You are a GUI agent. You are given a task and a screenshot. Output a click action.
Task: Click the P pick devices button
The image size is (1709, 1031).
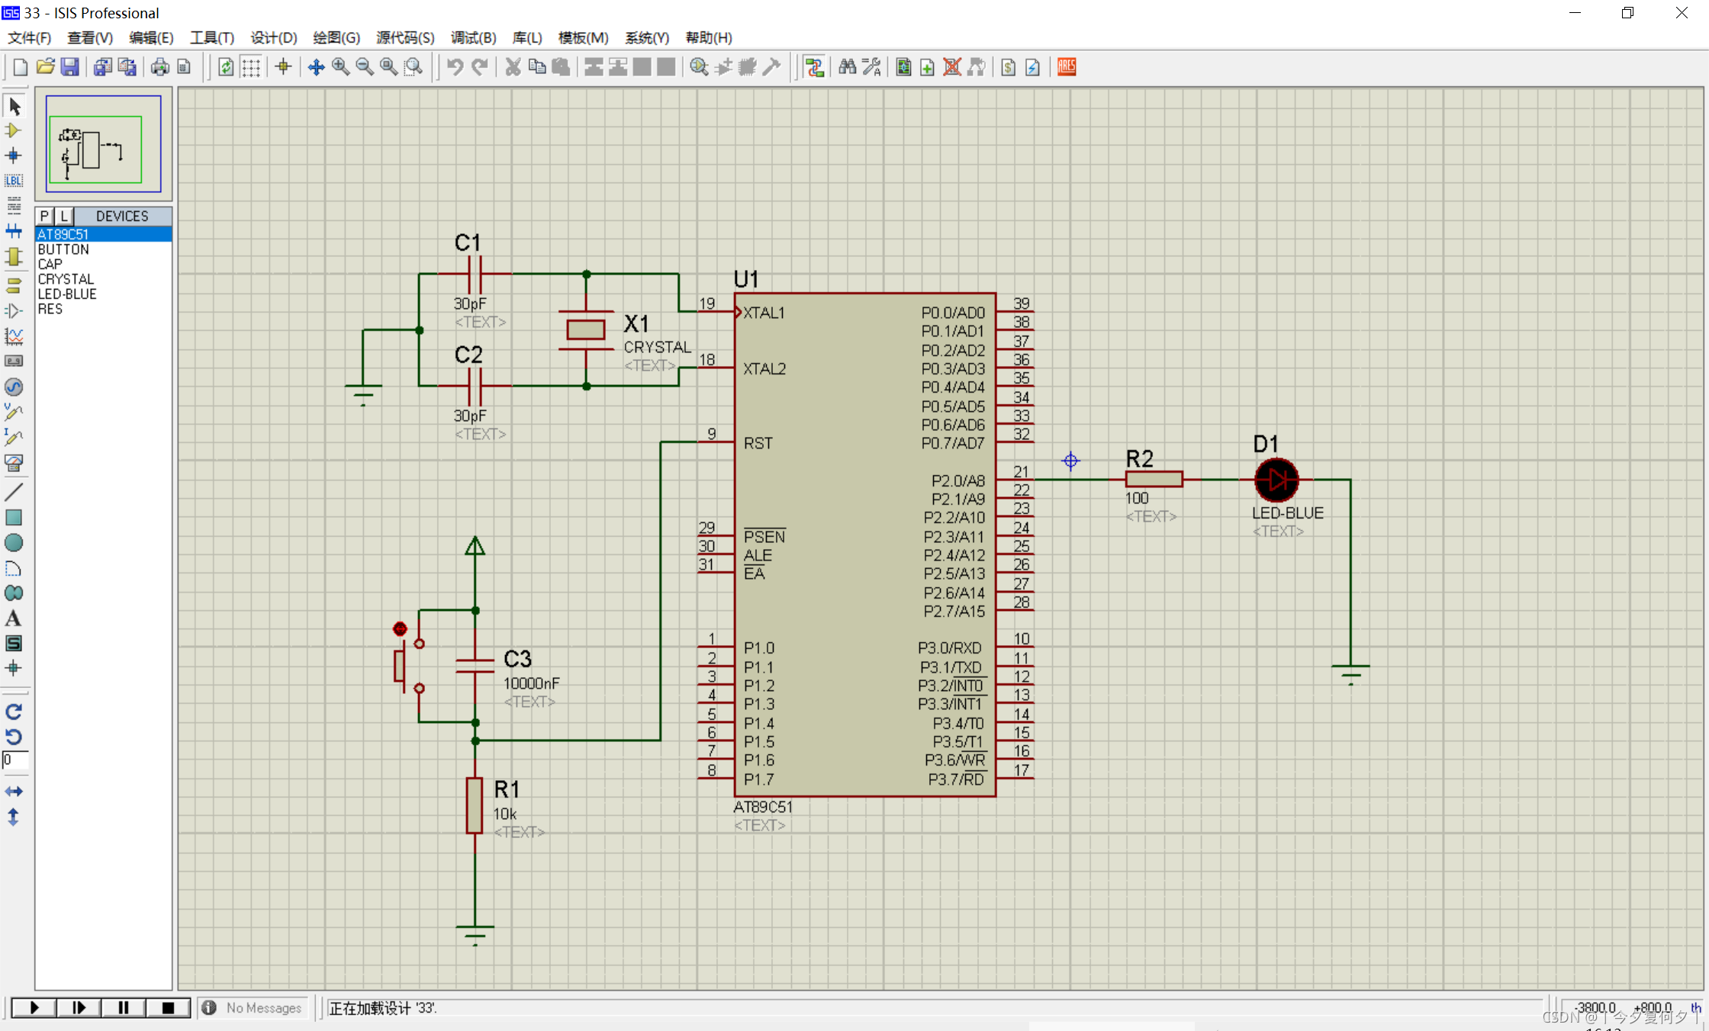tap(45, 216)
